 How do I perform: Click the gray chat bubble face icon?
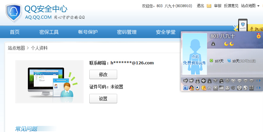(227, 88)
